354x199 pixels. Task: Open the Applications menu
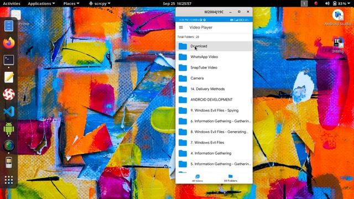pyautogui.click(x=41, y=3)
